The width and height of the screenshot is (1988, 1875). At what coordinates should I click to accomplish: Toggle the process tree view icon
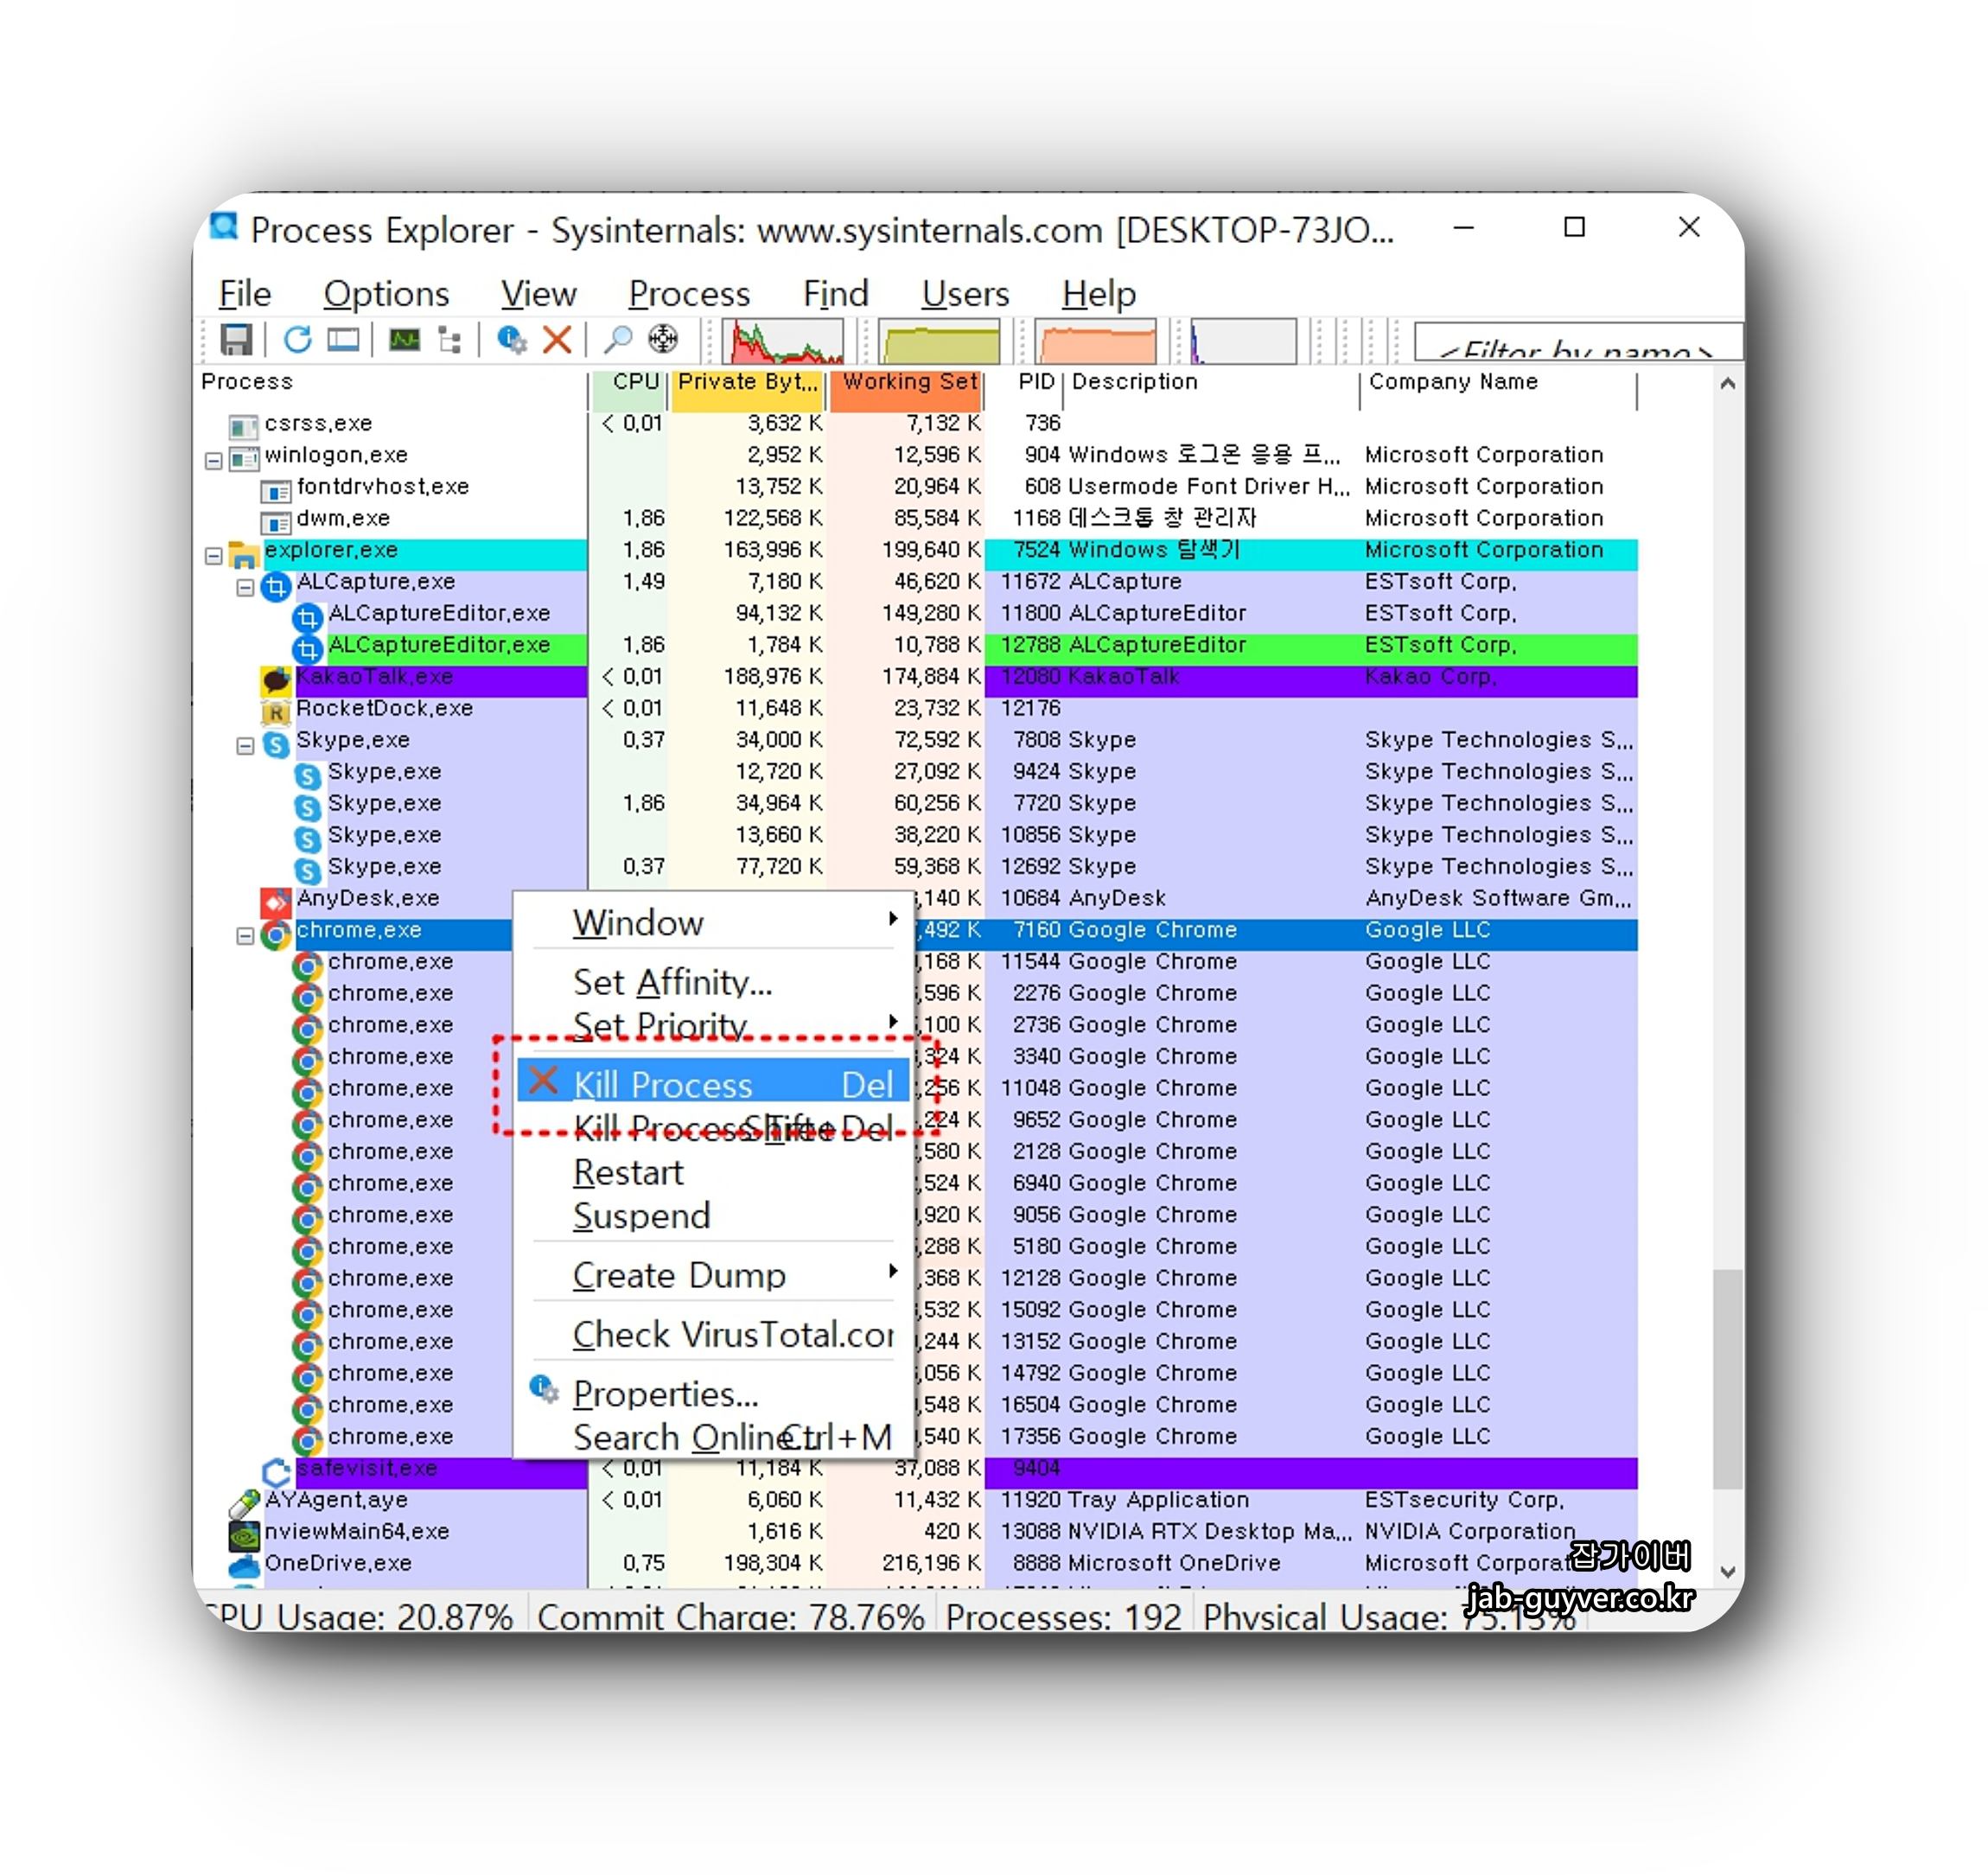[x=450, y=340]
